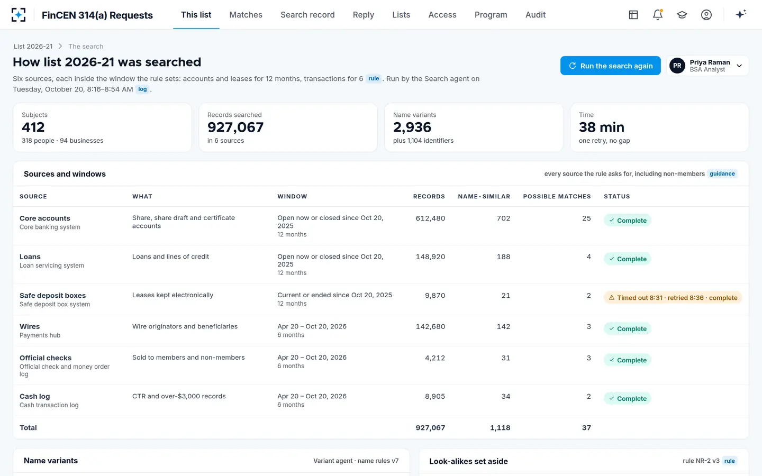The image size is (762, 476).
Task: Open the Reply tab
Action: pos(364,15)
